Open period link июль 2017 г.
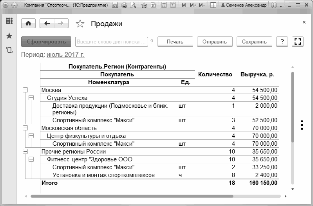Viewport: 313px width, 206px height. (x=65, y=55)
